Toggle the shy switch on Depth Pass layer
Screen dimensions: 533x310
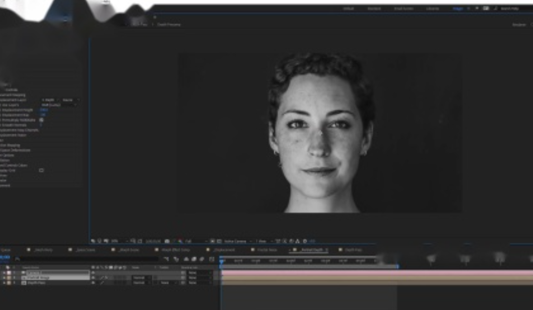94,283
